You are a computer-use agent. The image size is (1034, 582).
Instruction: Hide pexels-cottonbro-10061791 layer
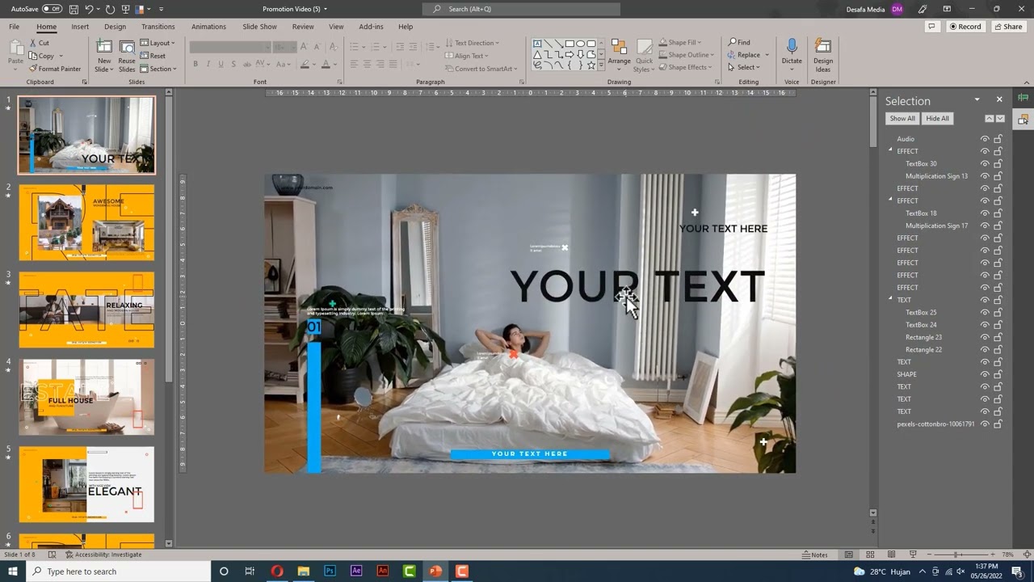click(985, 424)
